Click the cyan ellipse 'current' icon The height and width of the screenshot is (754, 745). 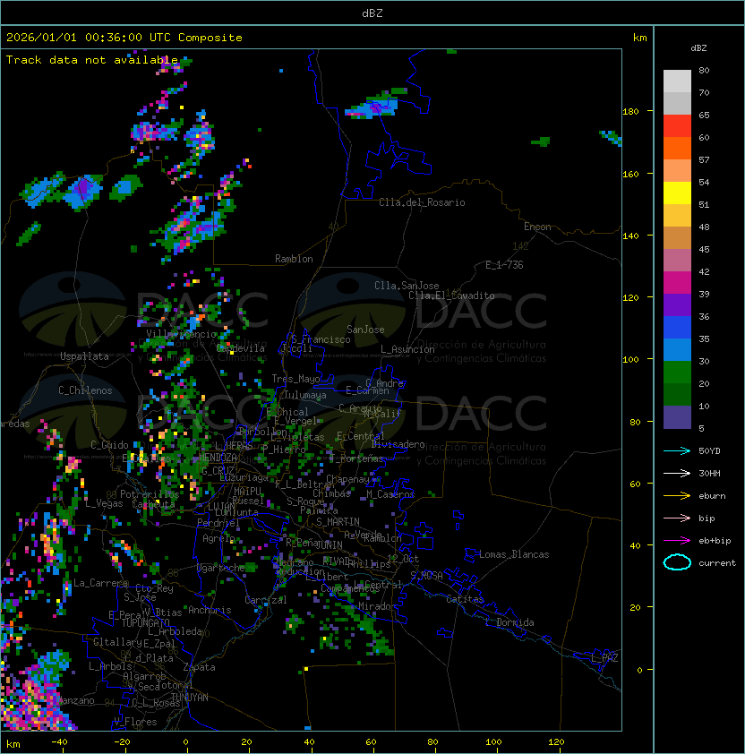point(677,562)
